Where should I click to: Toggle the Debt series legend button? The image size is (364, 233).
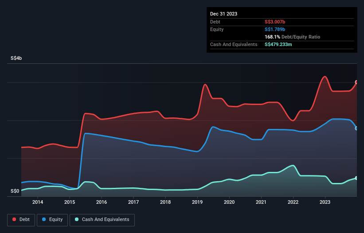point(21,220)
